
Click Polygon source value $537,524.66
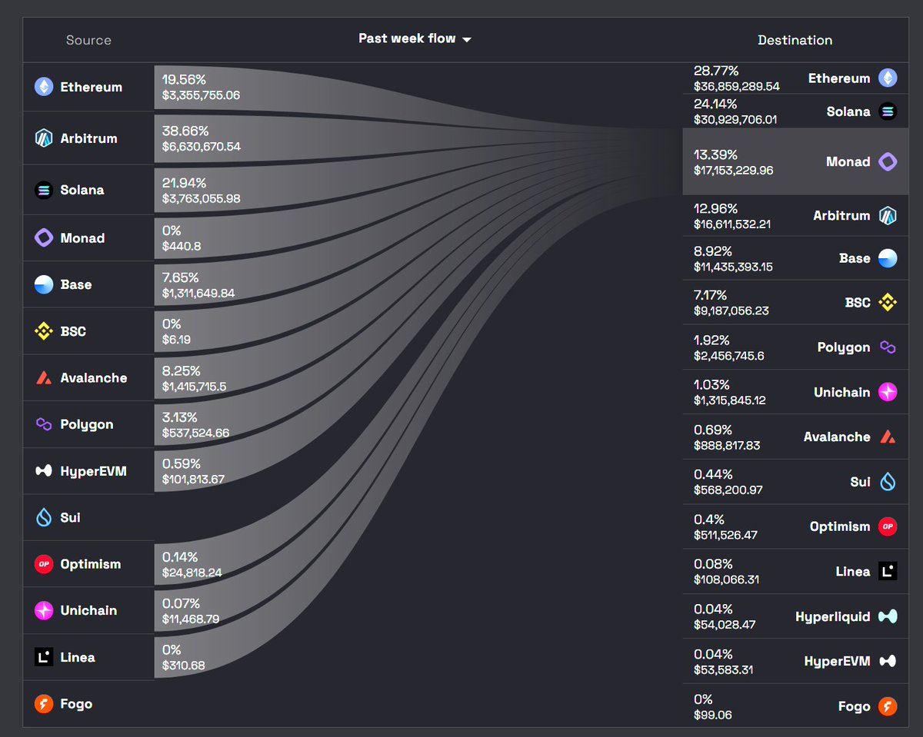195,433
